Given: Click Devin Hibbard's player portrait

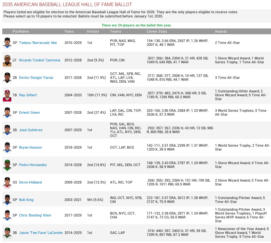Looking at the screenshot, I should (7, 183).
